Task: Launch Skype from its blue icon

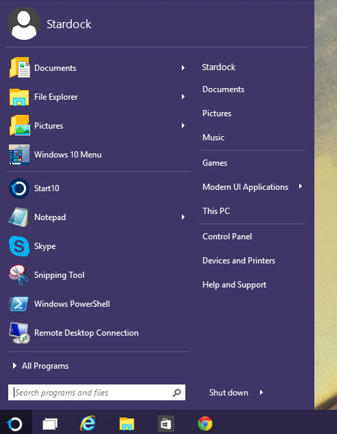Action: pos(19,246)
